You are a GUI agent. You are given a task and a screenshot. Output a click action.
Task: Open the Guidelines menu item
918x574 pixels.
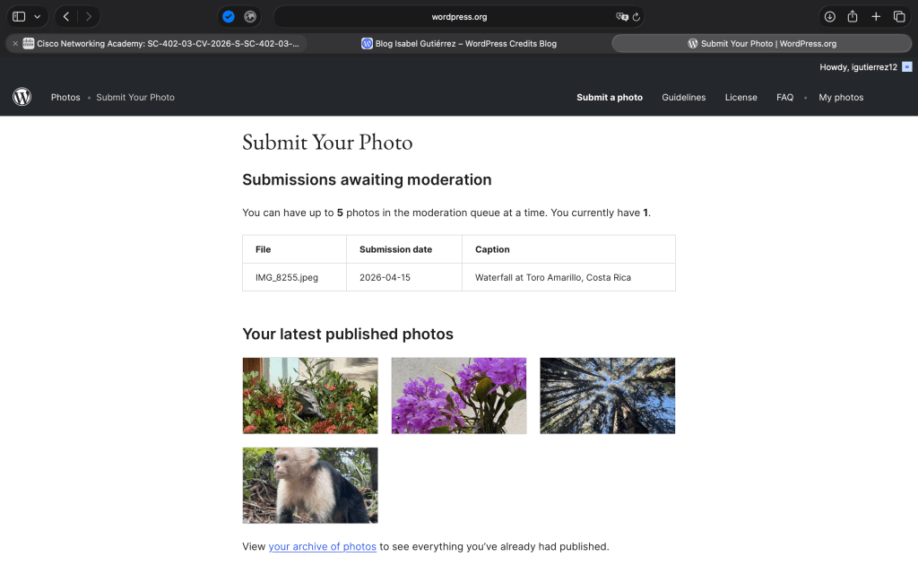tap(683, 97)
